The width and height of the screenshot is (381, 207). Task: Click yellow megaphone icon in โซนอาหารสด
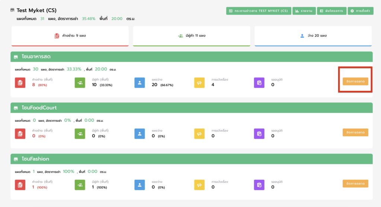(199, 83)
